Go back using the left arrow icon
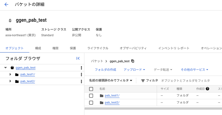Image resolution: width=222 pixels, height=115 pixels. coord(6,4)
